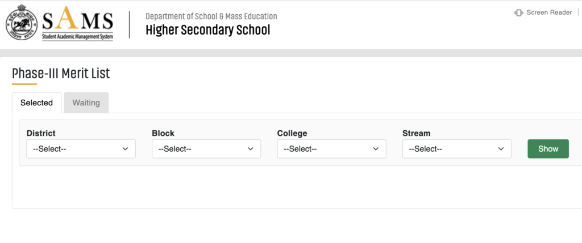Click the chevron arrow in Block field
The image size is (582, 243).
pyautogui.click(x=251, y=149)
